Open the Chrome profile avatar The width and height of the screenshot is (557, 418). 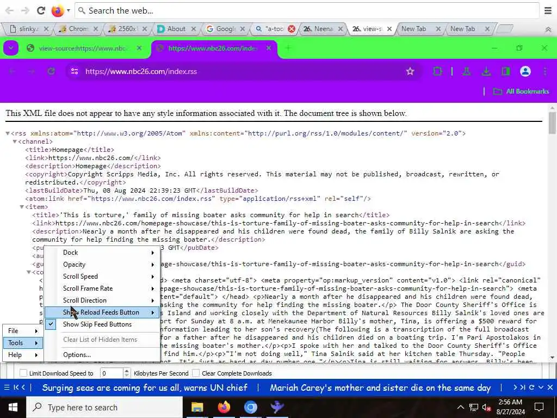pos(525,71)
